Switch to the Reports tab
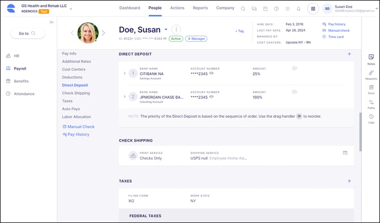380x223 pixels. [x=200, y=8]
